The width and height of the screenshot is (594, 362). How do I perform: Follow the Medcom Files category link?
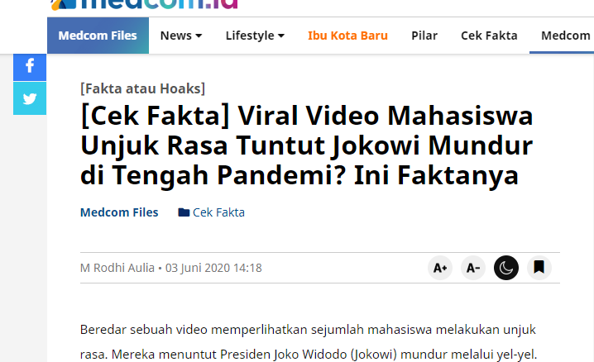click(x=119, y=212)
